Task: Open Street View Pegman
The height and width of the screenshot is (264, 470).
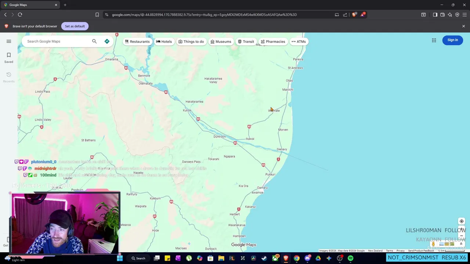Action: point(433,244)
